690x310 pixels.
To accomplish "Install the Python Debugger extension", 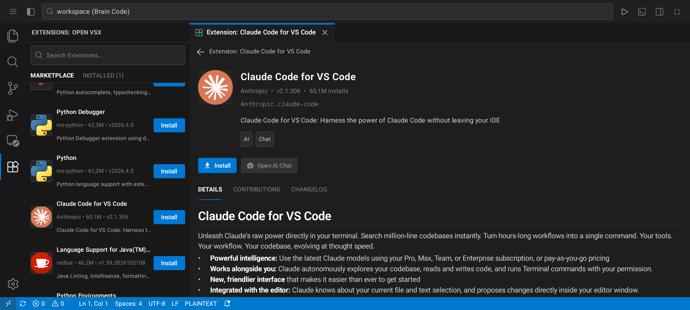I will [x=169, y=125].
